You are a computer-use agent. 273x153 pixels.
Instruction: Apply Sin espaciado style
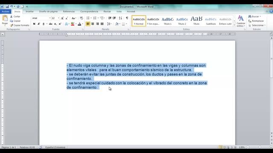click(x=153, y=21)
